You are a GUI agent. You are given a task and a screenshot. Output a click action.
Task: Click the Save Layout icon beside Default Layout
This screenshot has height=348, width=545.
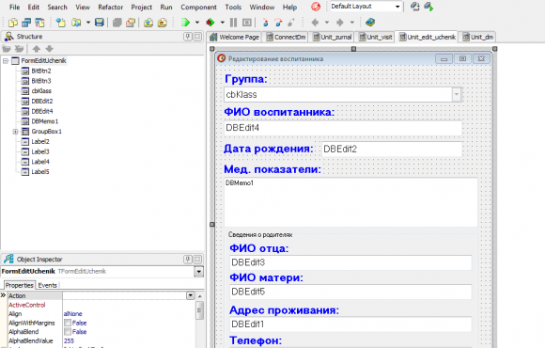(414, 7)
